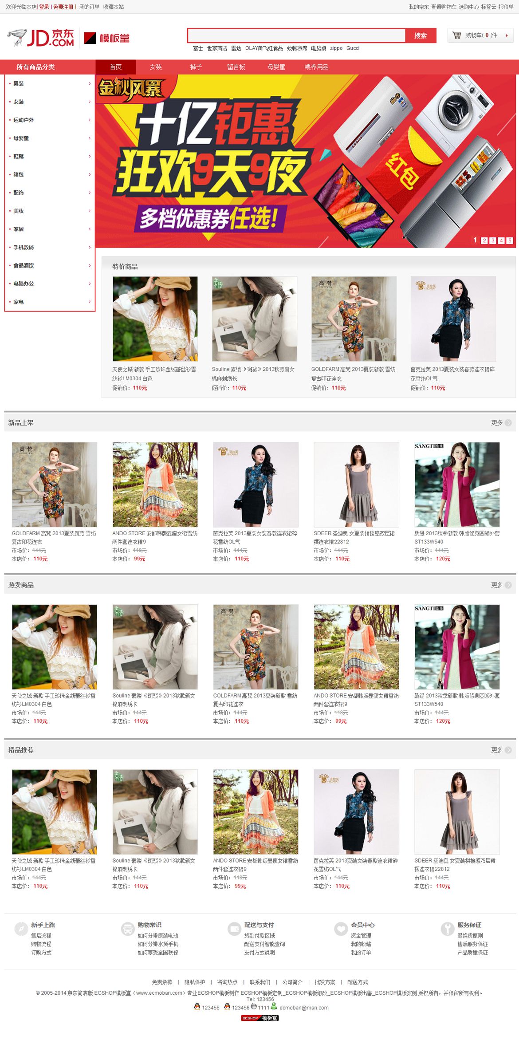Viewport: 519px width, 1040px height.
Task: Open the 联系我们 footer link
Action: click(260, 982)
